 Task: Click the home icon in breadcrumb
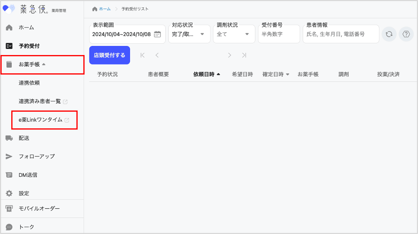[95, 9]
